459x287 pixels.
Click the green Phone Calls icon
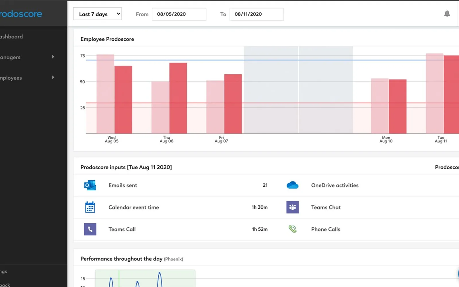[293, 229]
